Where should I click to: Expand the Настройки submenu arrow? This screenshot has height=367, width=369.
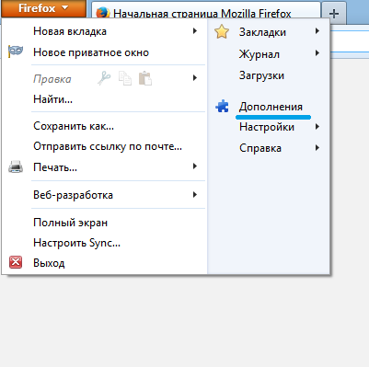click(x=317, y=126)
